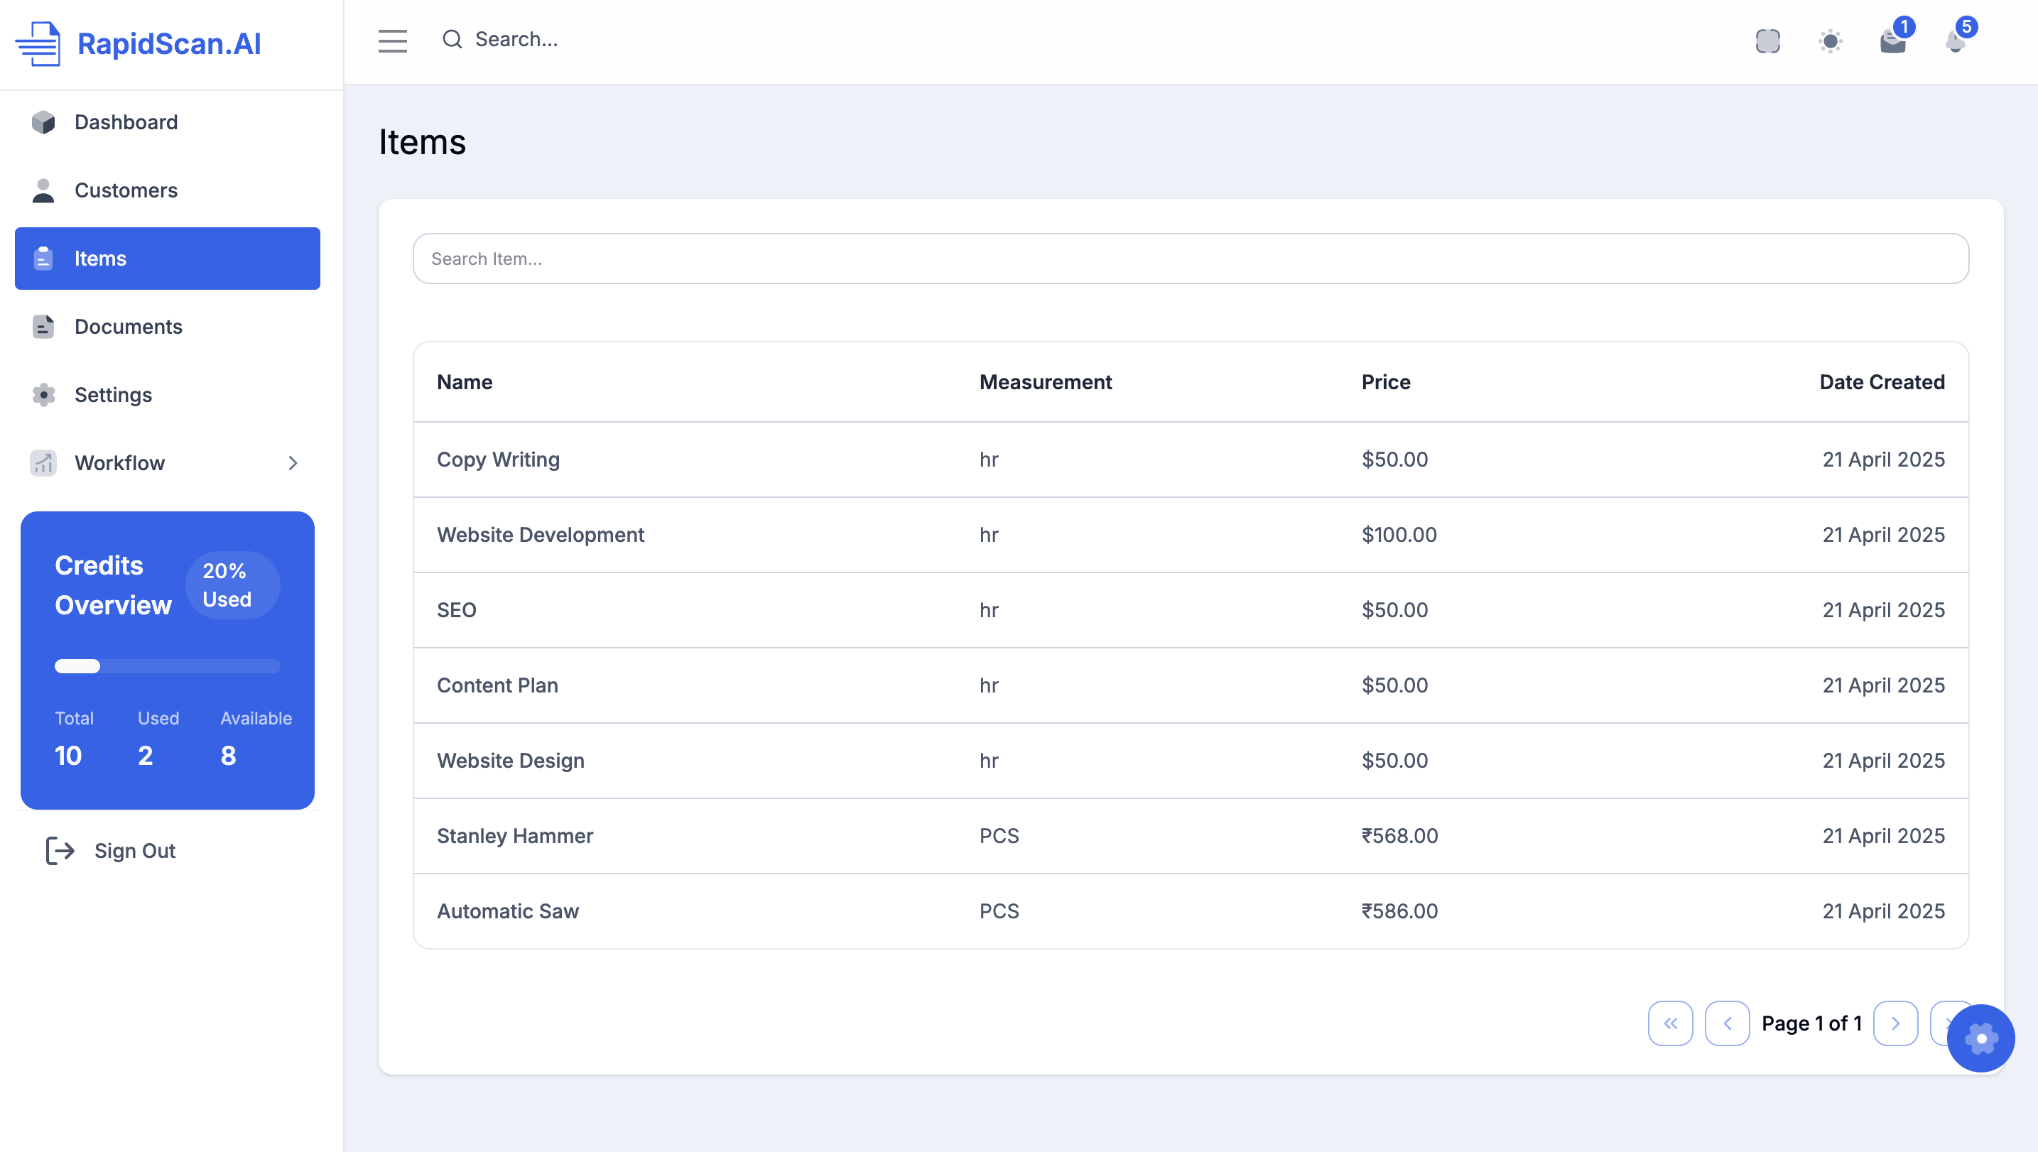
Task: Click the Dashboard cube icon
Action: click(43, 122)
